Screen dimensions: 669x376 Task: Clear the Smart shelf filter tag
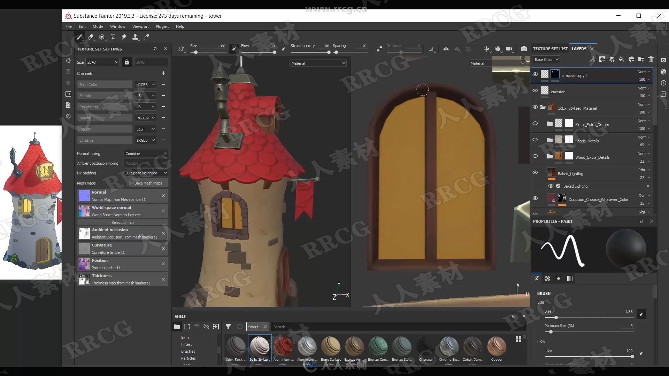click(265, 327)
